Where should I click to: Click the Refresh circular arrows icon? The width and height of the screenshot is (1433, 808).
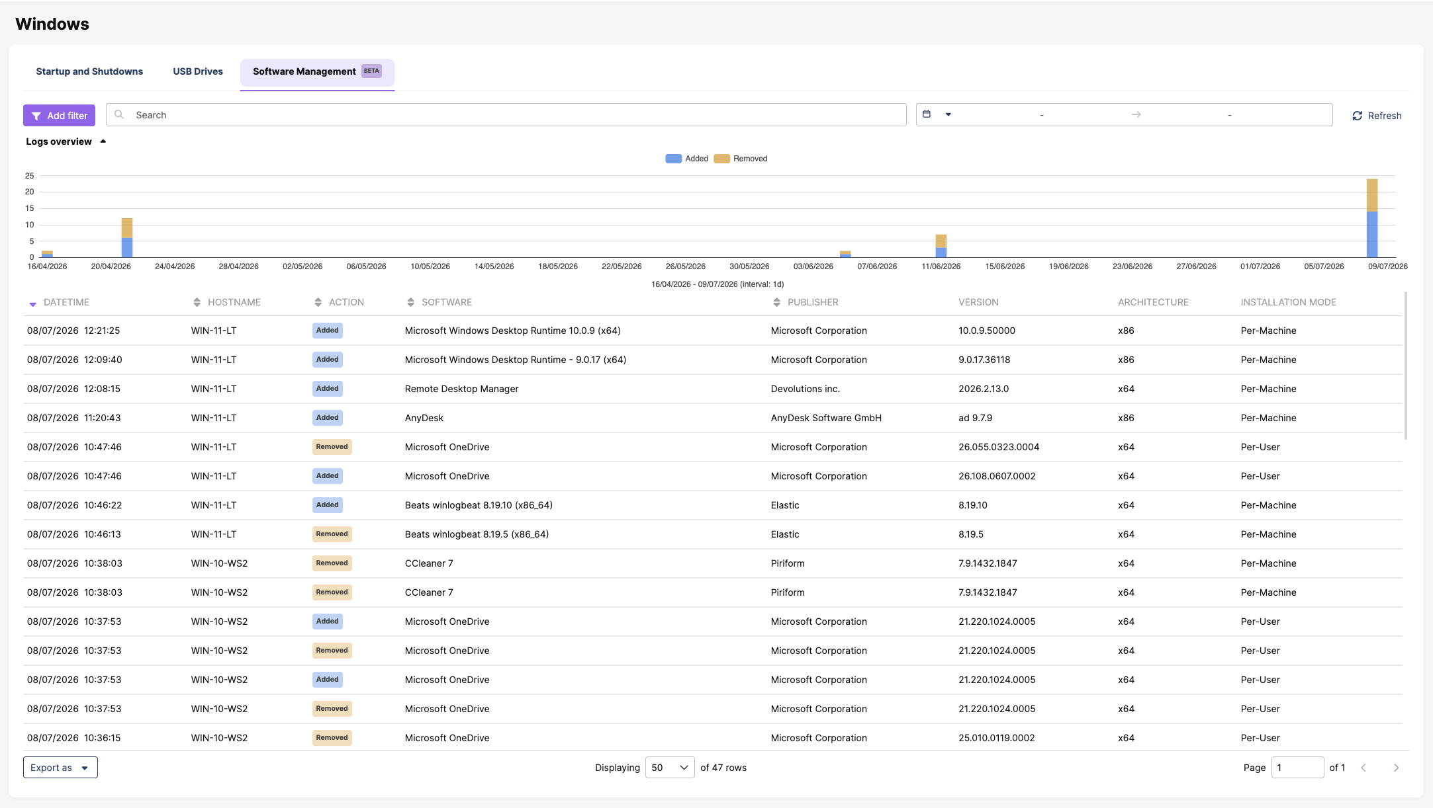tap(1357, 116)
